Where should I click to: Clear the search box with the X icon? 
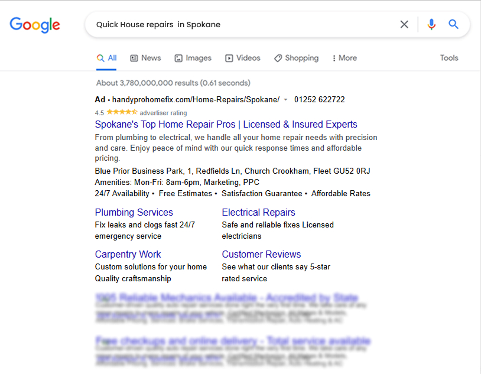click(404, 24)
